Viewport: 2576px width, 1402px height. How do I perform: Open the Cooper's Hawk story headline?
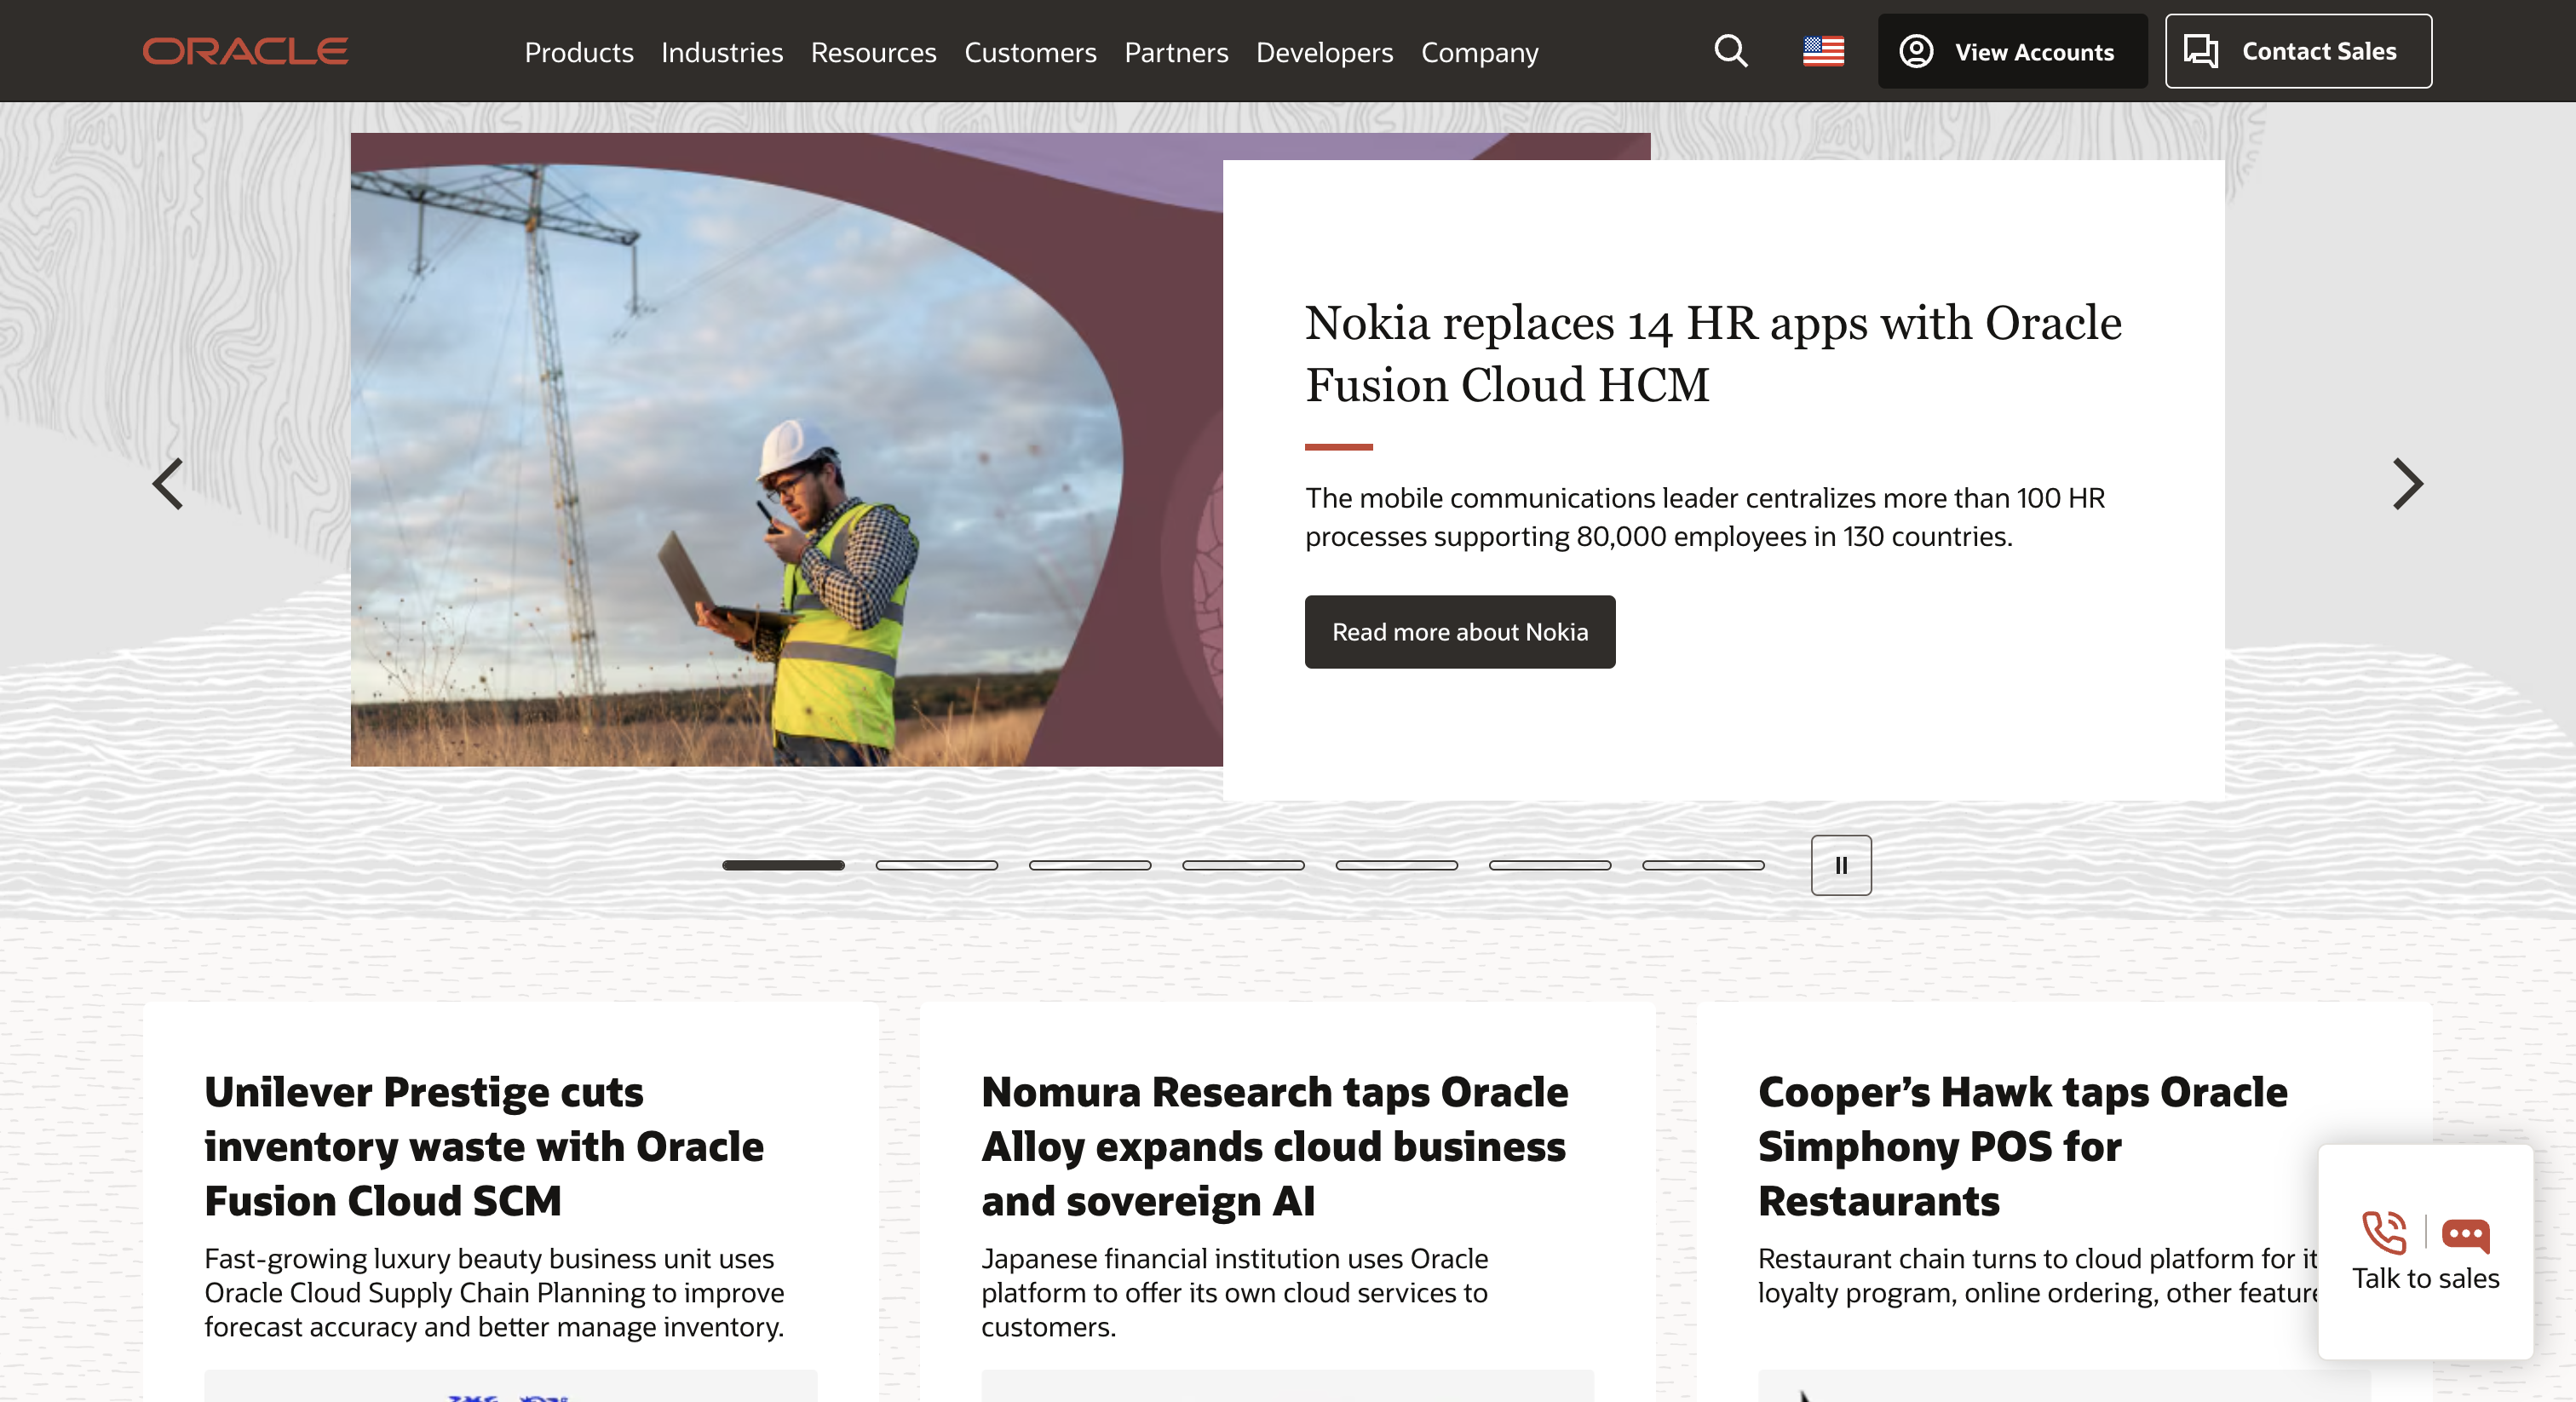pyautogui.click(x=2022, y=1146)
